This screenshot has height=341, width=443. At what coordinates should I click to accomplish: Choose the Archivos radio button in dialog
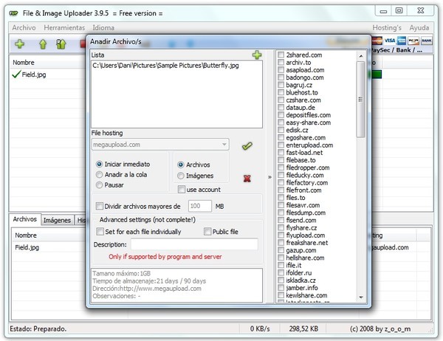click(181, 165)
